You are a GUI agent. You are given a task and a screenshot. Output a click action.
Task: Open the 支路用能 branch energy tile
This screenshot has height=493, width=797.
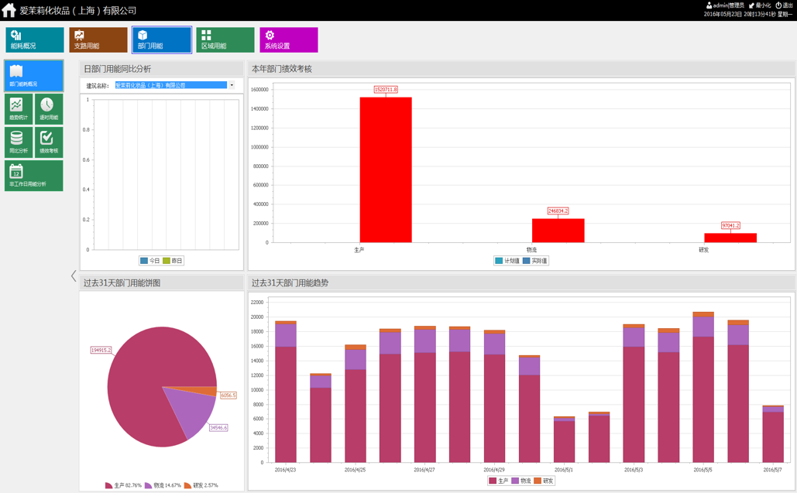pos(98,39)
